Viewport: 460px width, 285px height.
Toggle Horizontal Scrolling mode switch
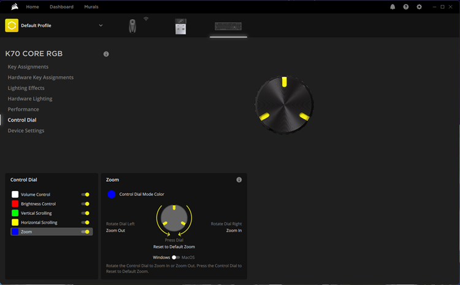(x=85, y=222)
